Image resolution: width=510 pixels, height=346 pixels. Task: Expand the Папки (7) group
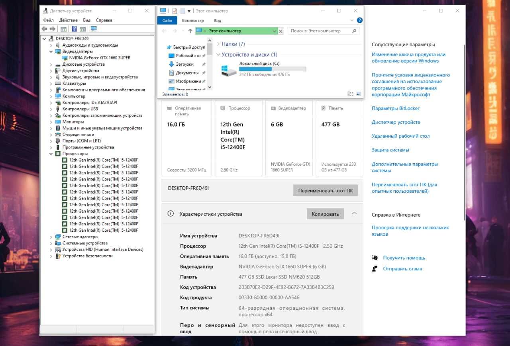[x=218, y=44]
